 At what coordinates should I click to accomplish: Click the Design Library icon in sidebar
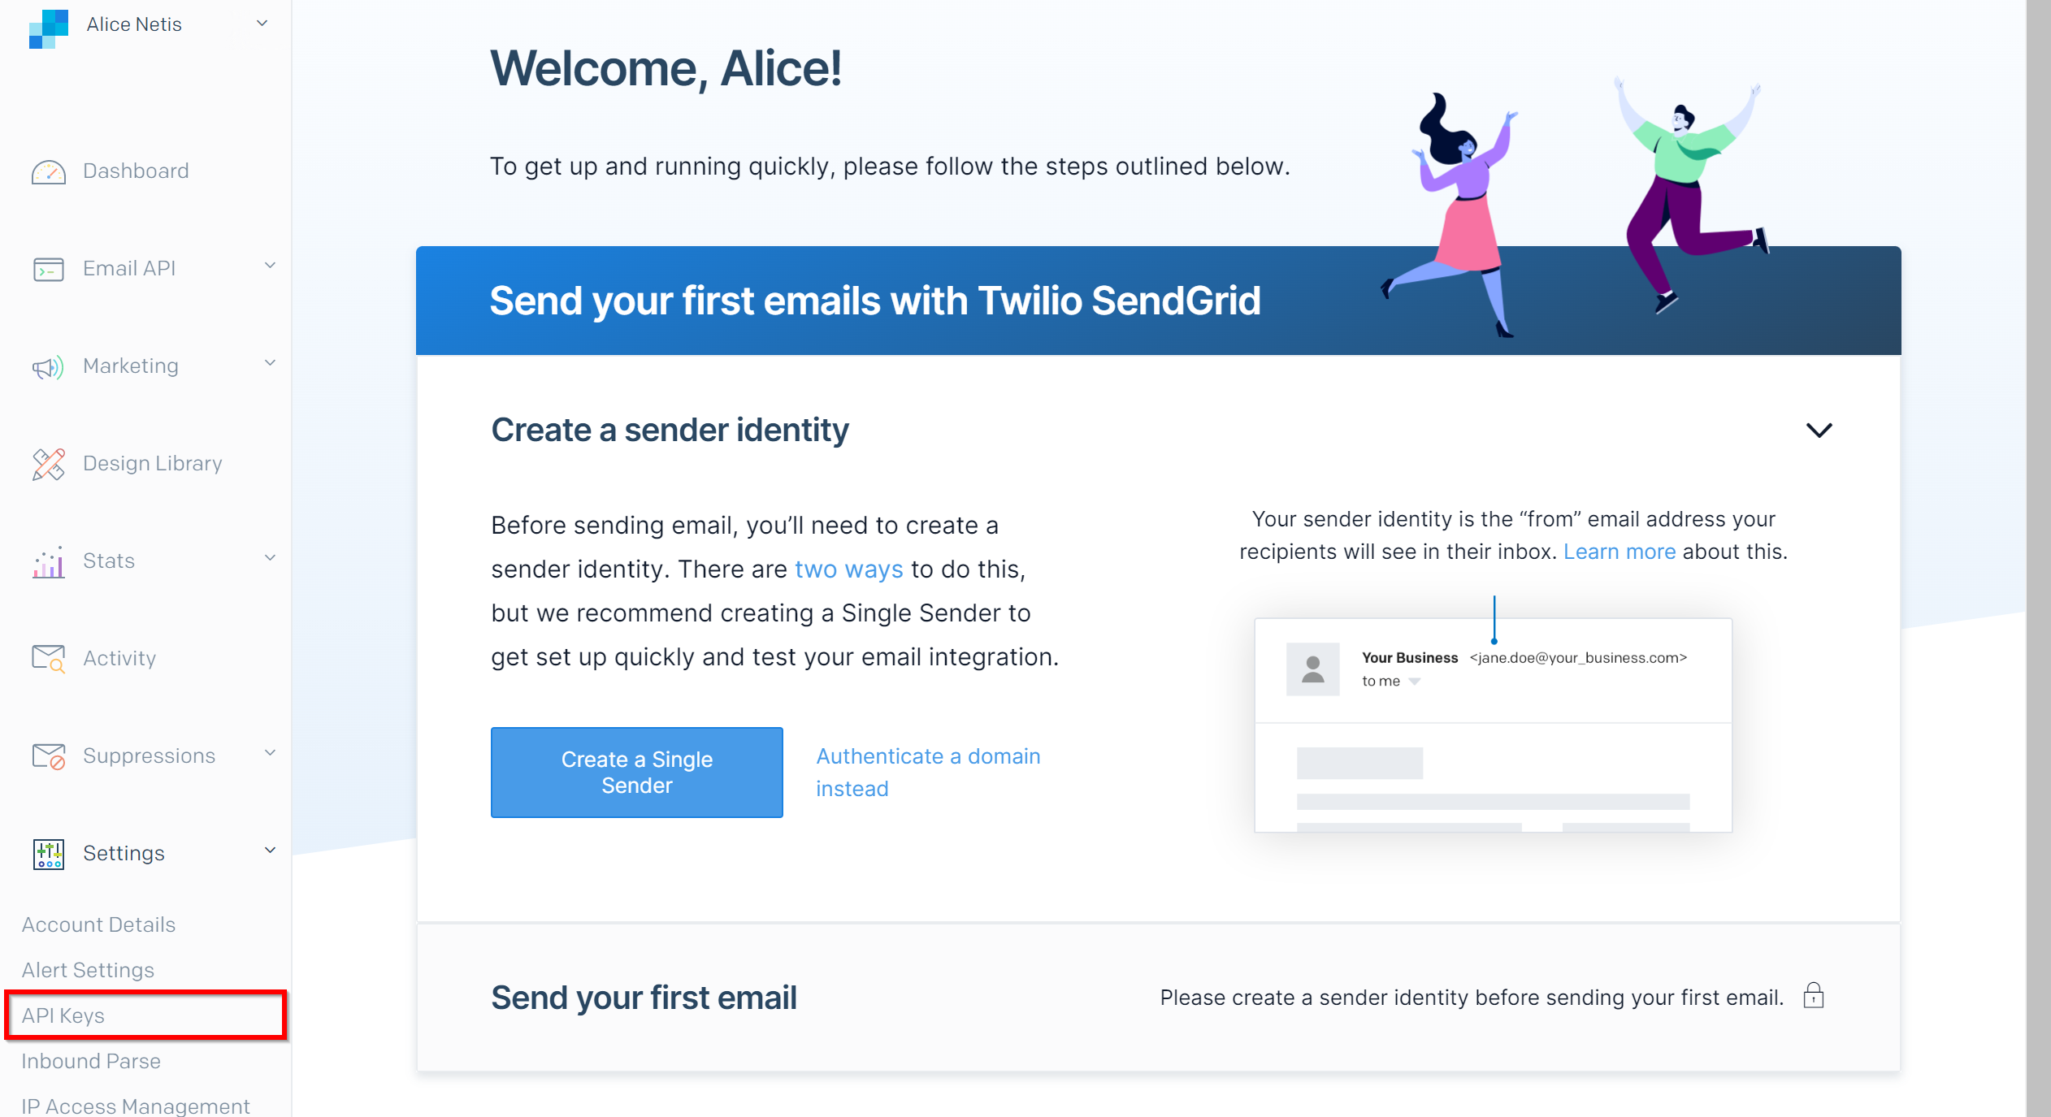pos(48,462)
